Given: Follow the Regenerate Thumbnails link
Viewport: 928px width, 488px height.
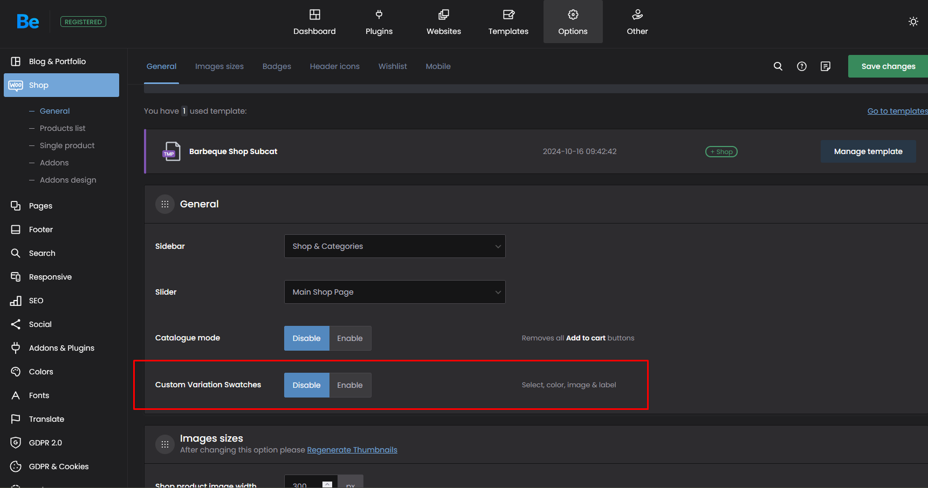Looking at the screenshot, I should 352,450.
